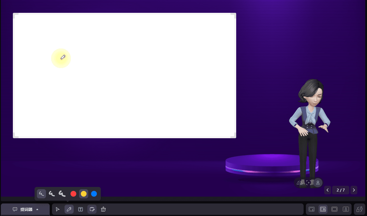Advance to the next slide
Image resolution: width=367 pixels, height=216 pixels.
(x=354, y=190)
